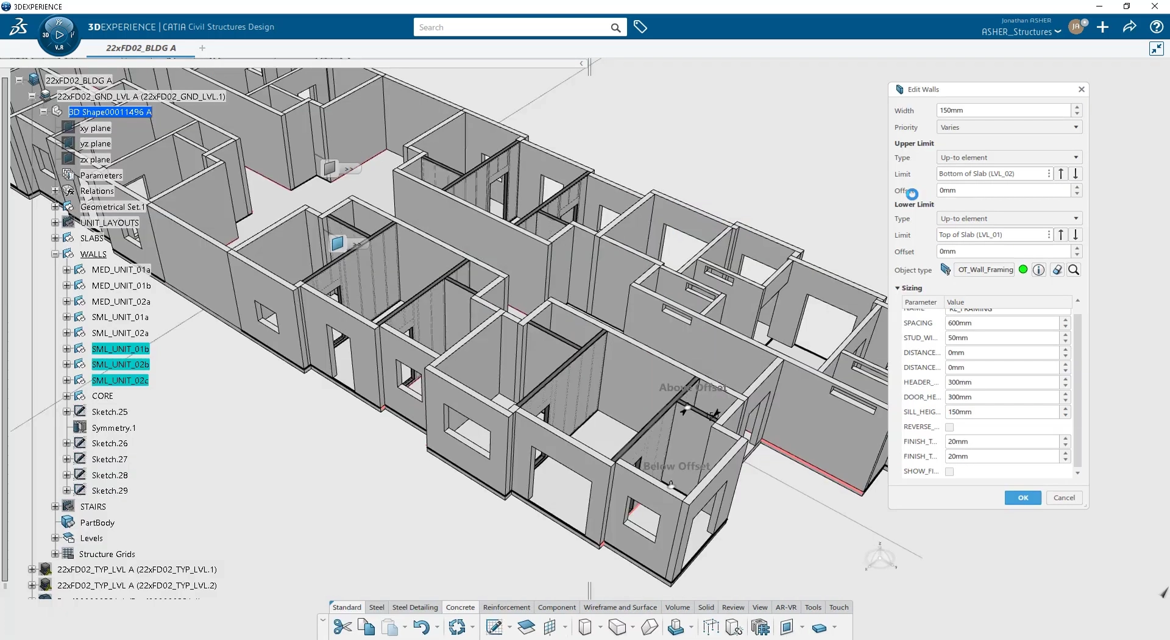Click the upper Limit up-arrow button
Viewport: 1170px width, 640px height.
[x=1062, y=174]
